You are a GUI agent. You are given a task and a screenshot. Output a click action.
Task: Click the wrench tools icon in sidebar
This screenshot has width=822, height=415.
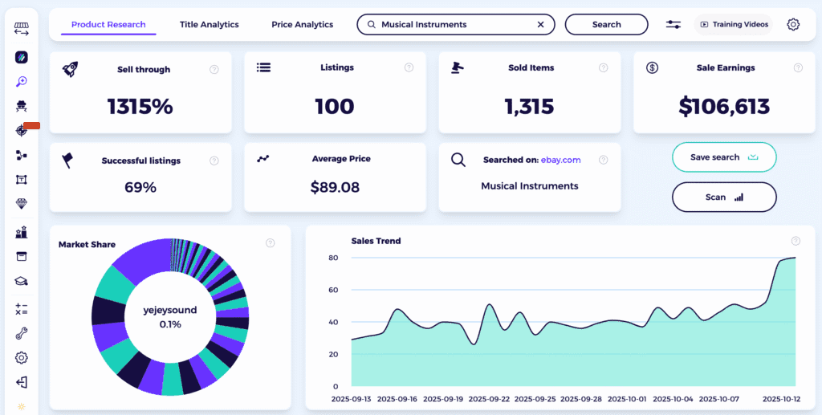pos(22,333)
